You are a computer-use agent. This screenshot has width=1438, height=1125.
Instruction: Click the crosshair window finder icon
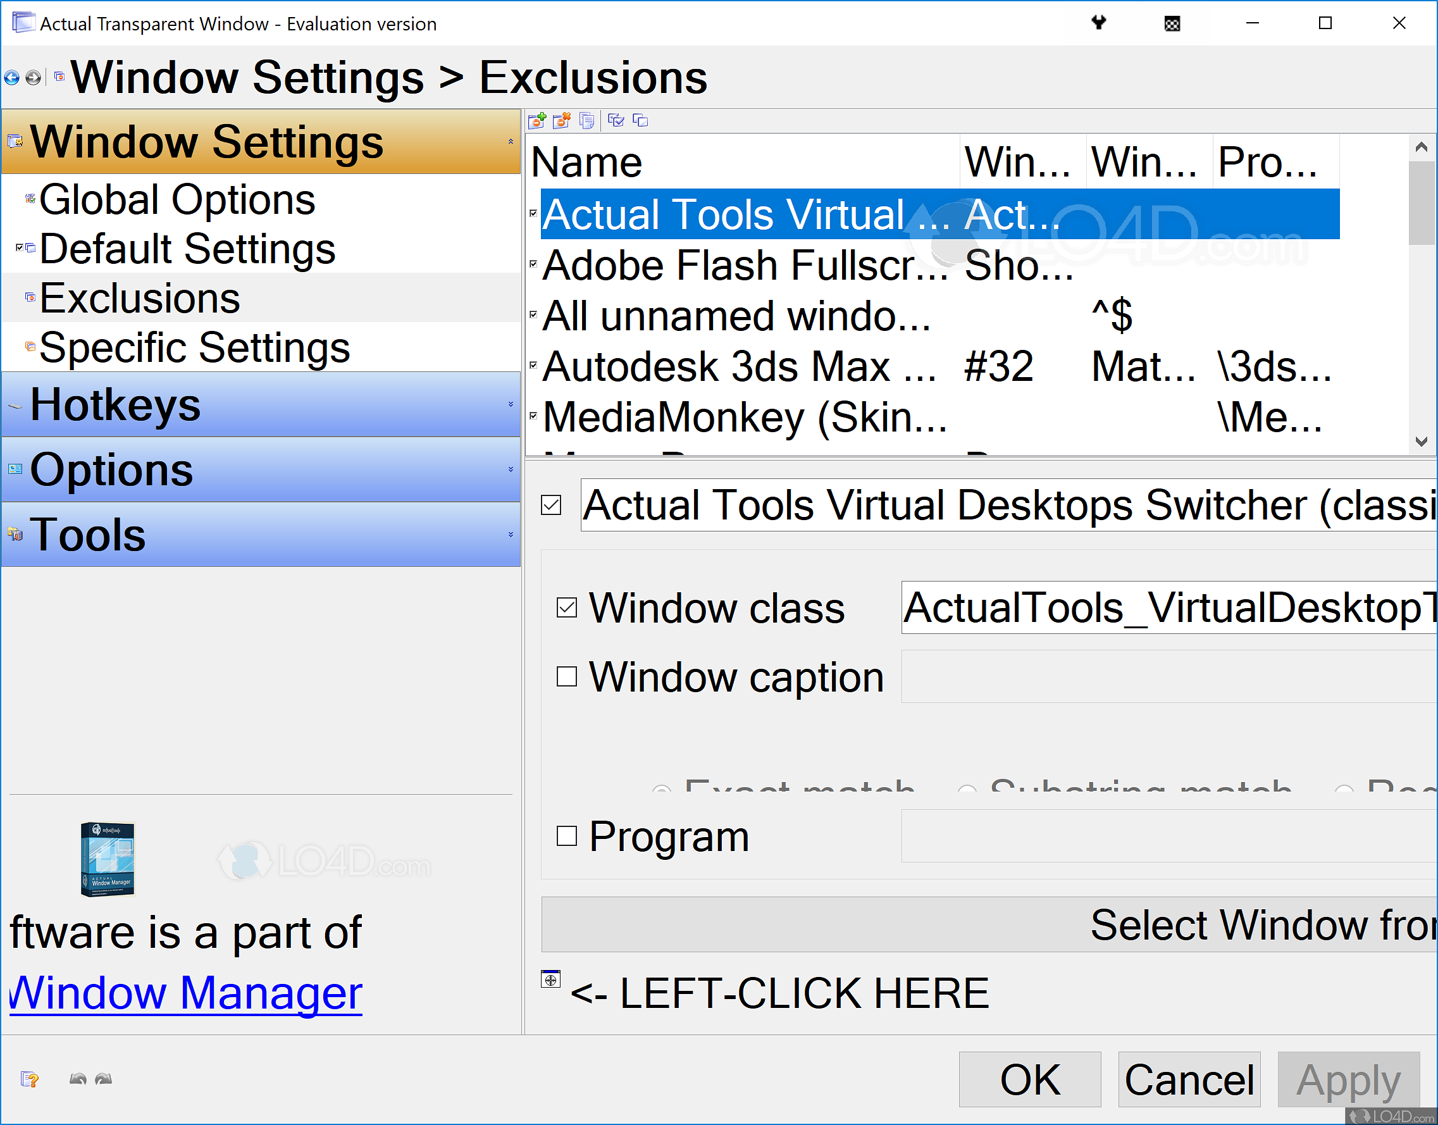pos(550,979)
